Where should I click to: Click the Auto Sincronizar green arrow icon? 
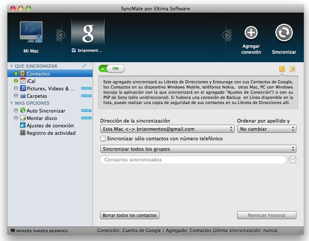coord(23,110)
